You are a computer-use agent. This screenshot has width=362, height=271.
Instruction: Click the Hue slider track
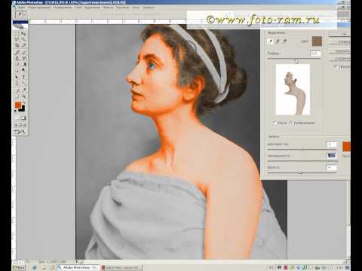pyautogui.click(x=302, y=149)
